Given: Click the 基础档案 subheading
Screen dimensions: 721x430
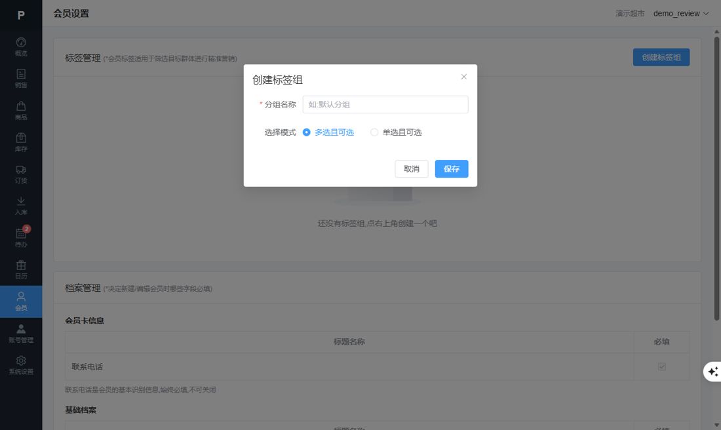Looking at the screenshot, I should click(81, 410).
